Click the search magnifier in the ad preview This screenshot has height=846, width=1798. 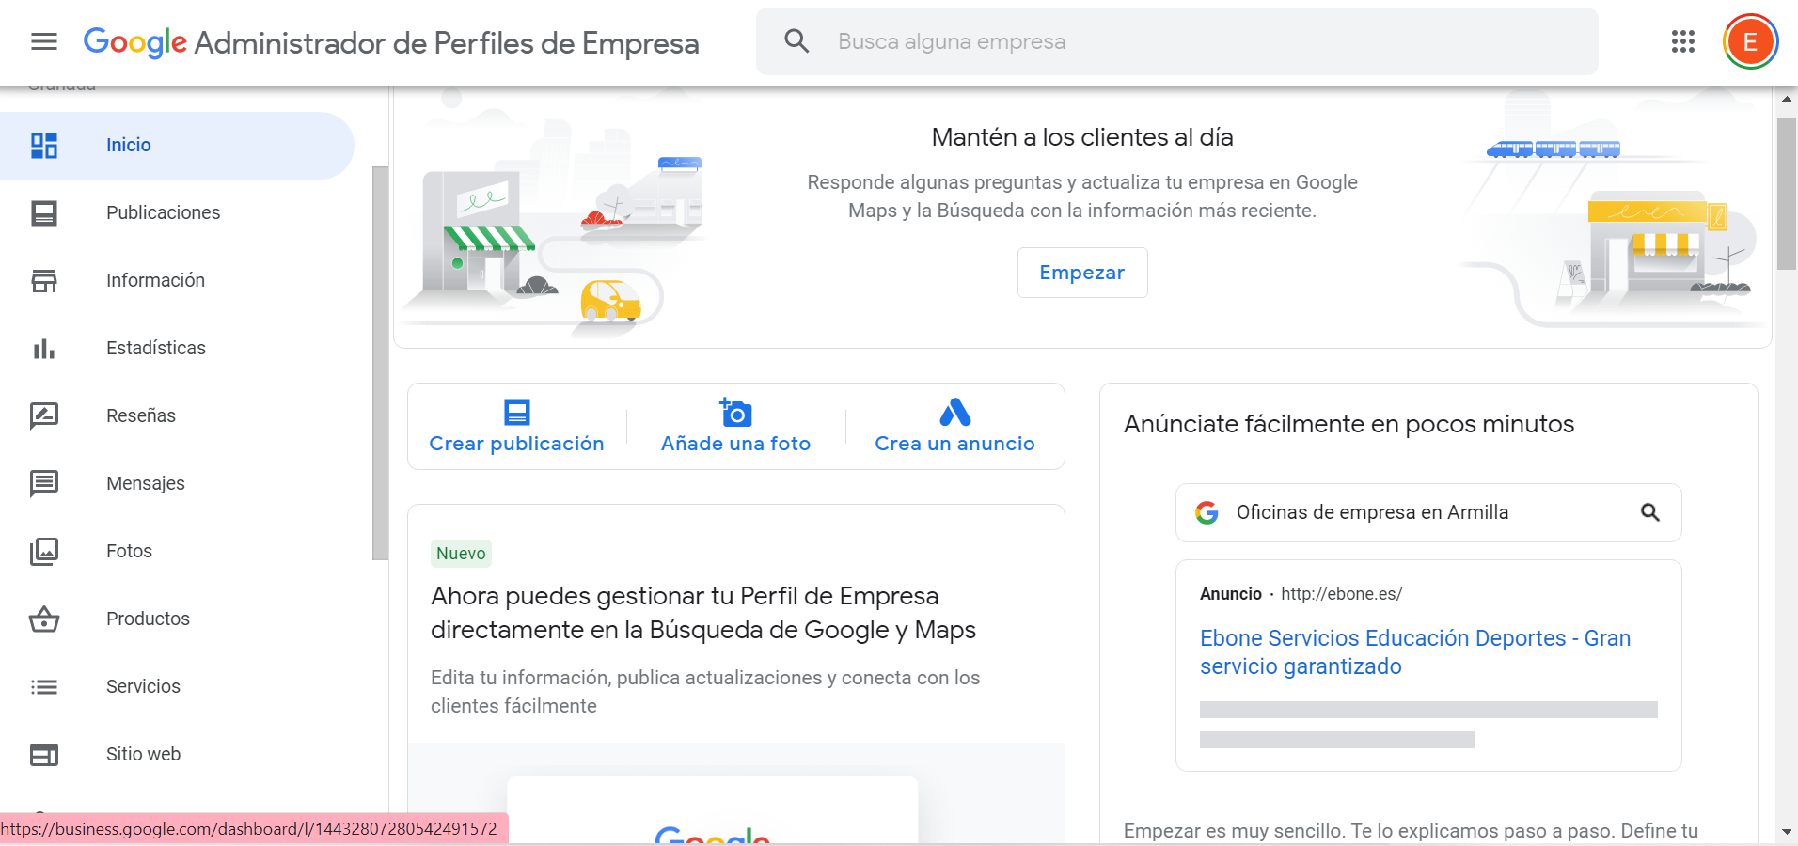pyautogui.click(x=1651, y=512)
